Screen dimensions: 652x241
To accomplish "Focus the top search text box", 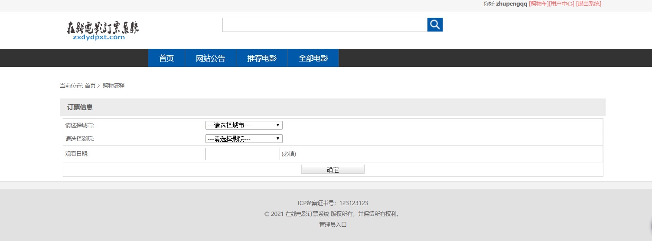I will click(325, 25).
